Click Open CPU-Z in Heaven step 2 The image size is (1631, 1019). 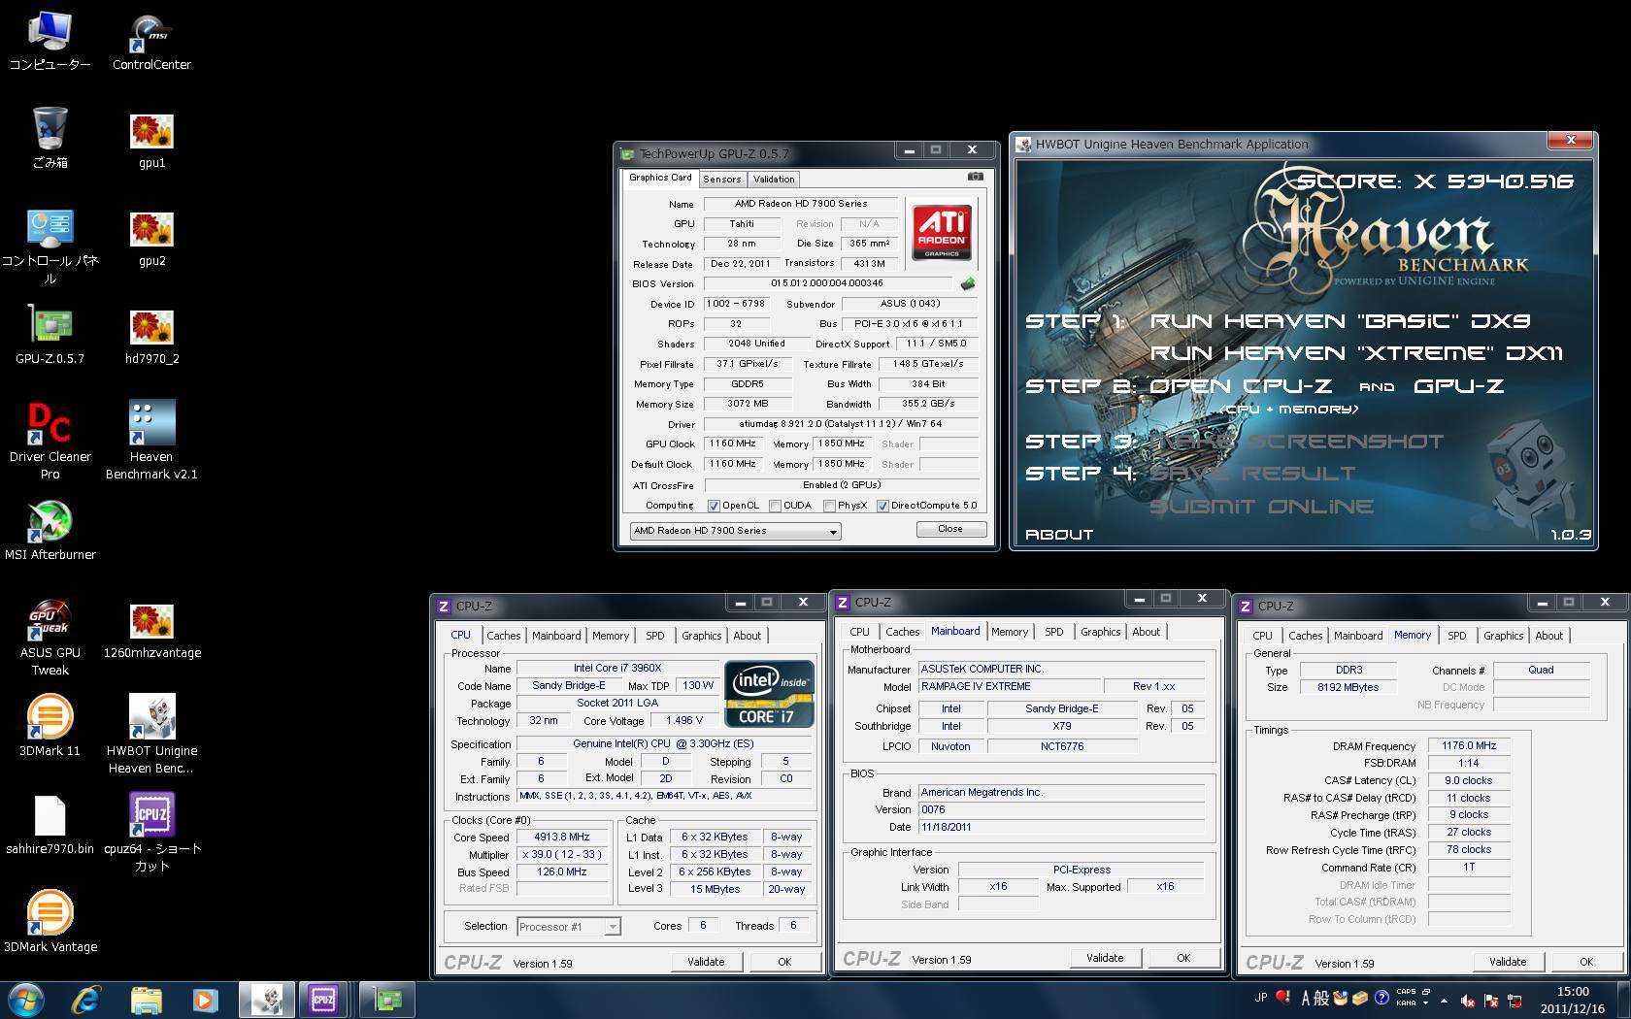pyautogui.click(x=1241, y=385)
